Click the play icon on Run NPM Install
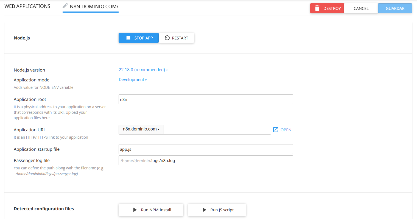The width and height of the screenshot is (417, 219). (135, 210)
